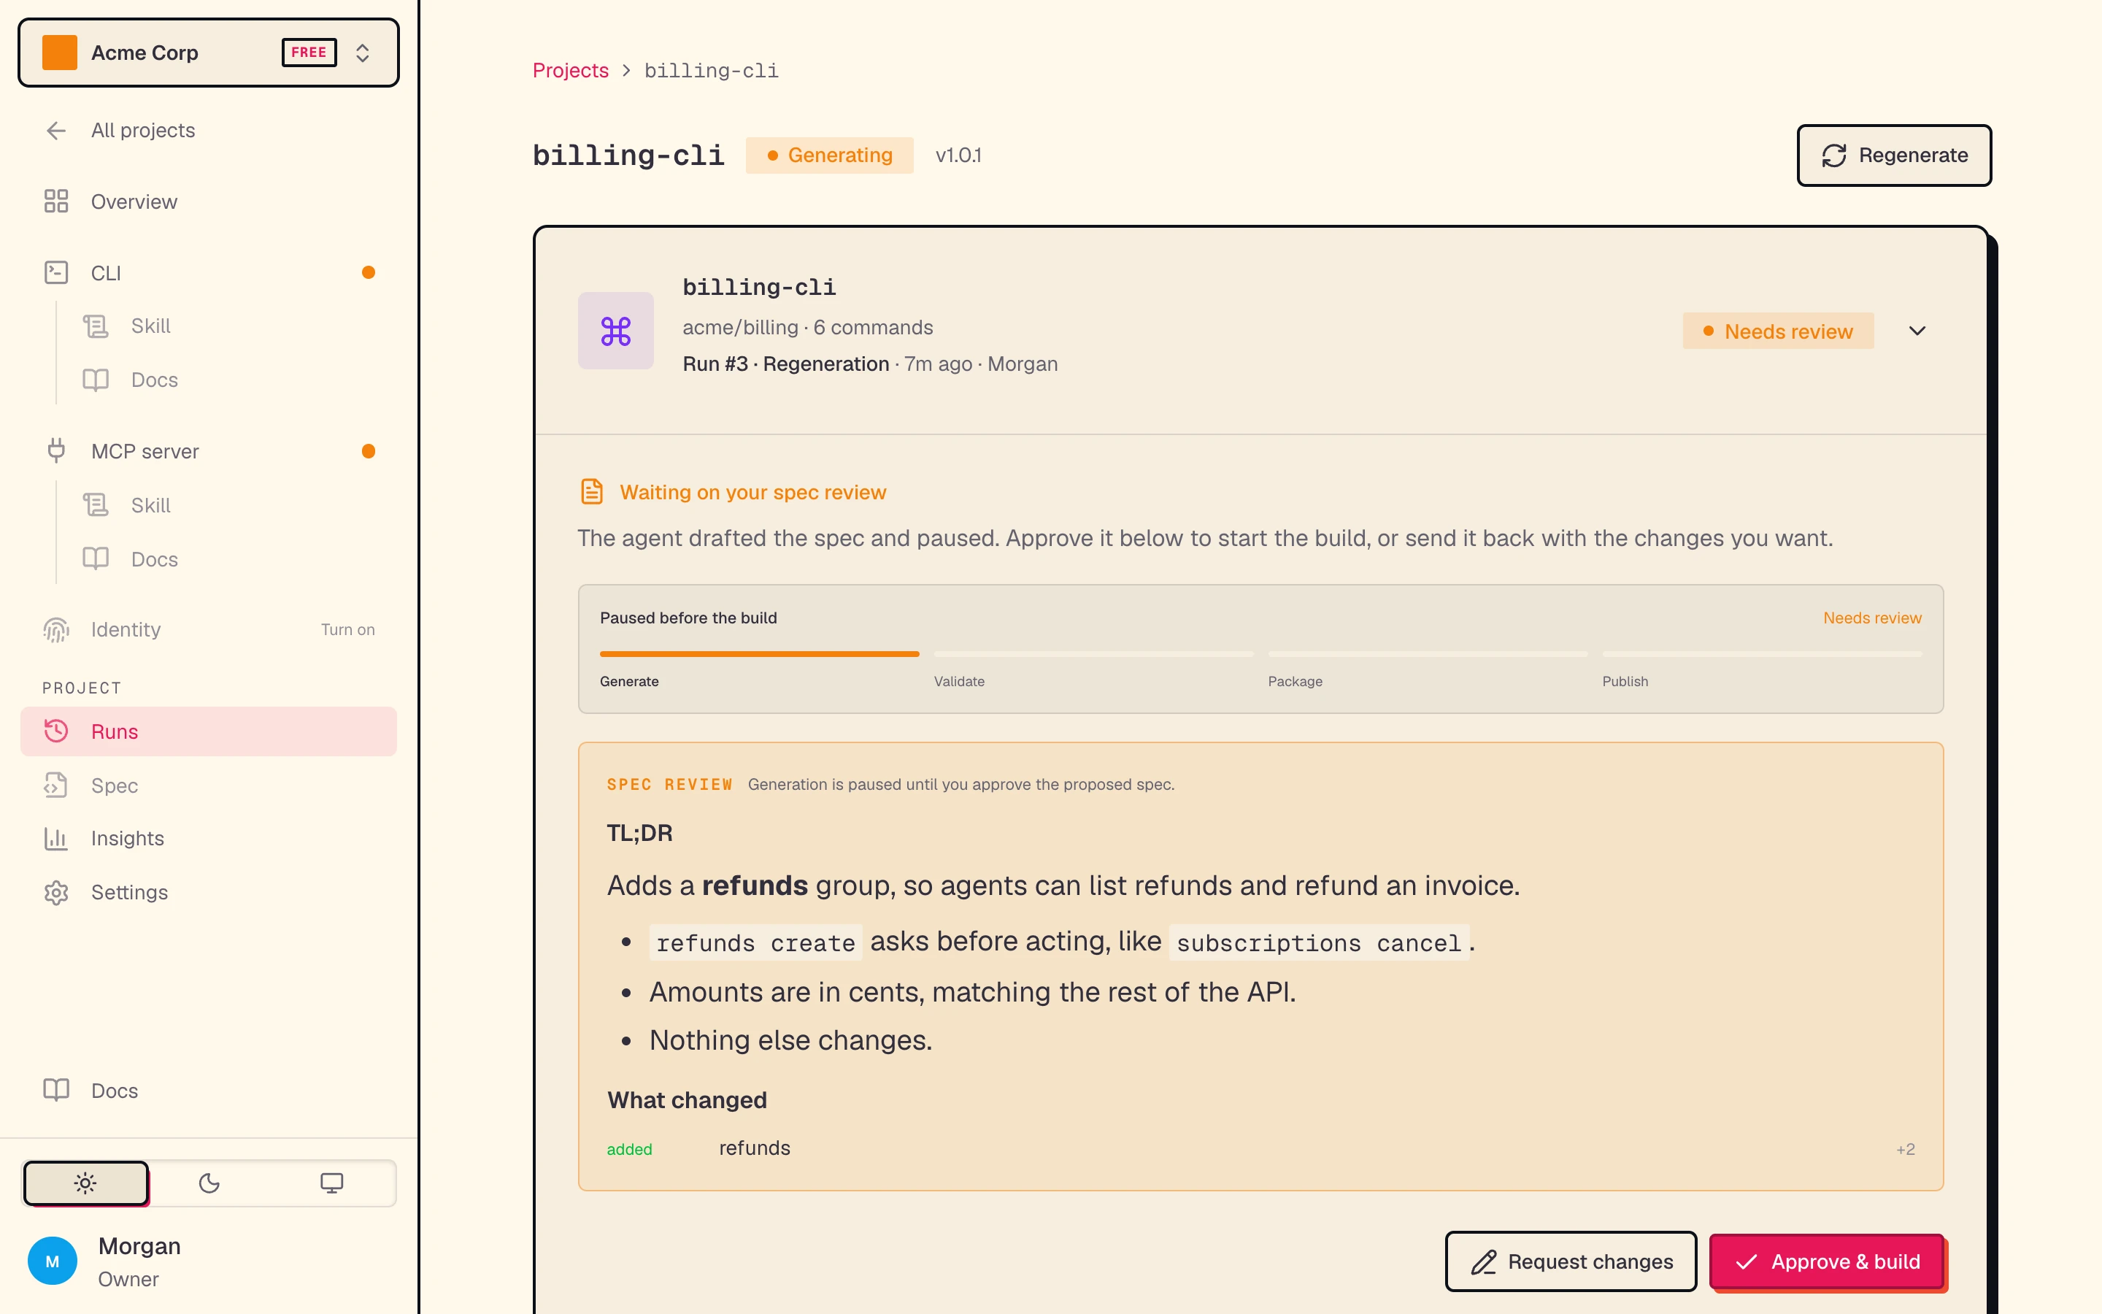Expand the +2 more changes indicator
Viewport: 2102px width, 1314px height.
tap(1906, 1150)
